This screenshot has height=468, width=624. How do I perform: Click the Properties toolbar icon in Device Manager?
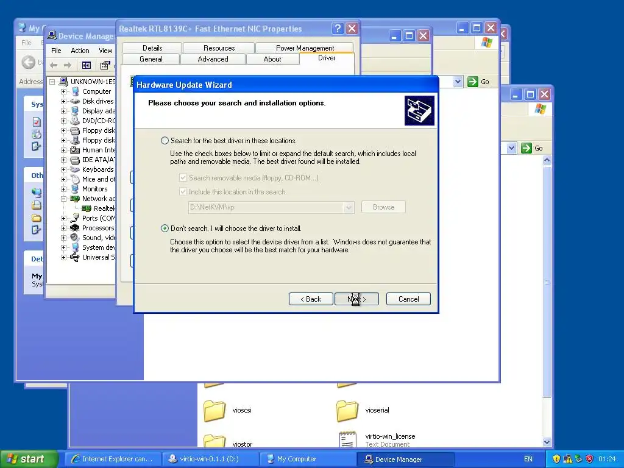[105, 65]
